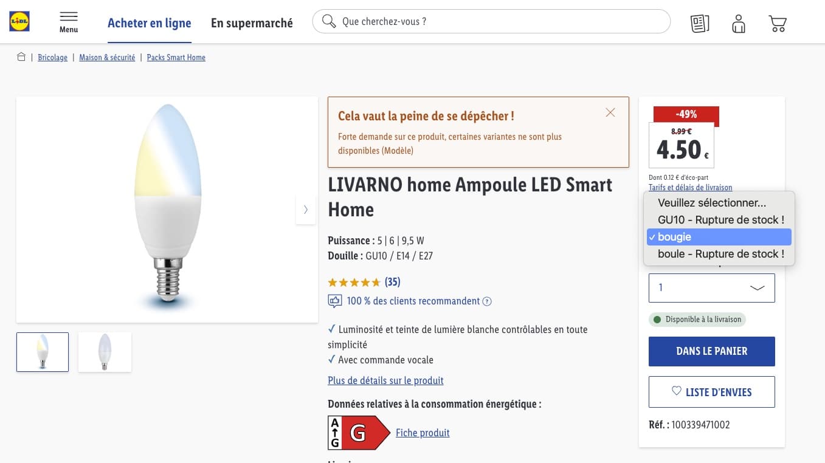The height and width of the screenshot is (463, 825).
Task: Open the shopping cart icon
Action: pos(778,23)
